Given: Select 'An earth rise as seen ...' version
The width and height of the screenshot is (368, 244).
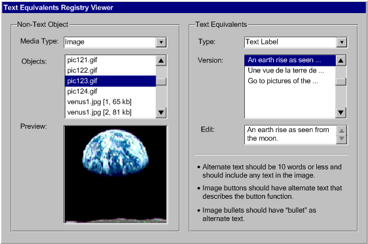Looking at the screenshot, I should coord(290,60).
